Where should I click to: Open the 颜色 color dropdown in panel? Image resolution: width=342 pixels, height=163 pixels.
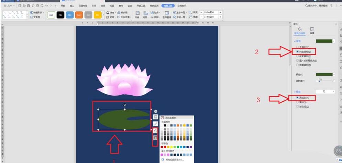pos(334,74)
